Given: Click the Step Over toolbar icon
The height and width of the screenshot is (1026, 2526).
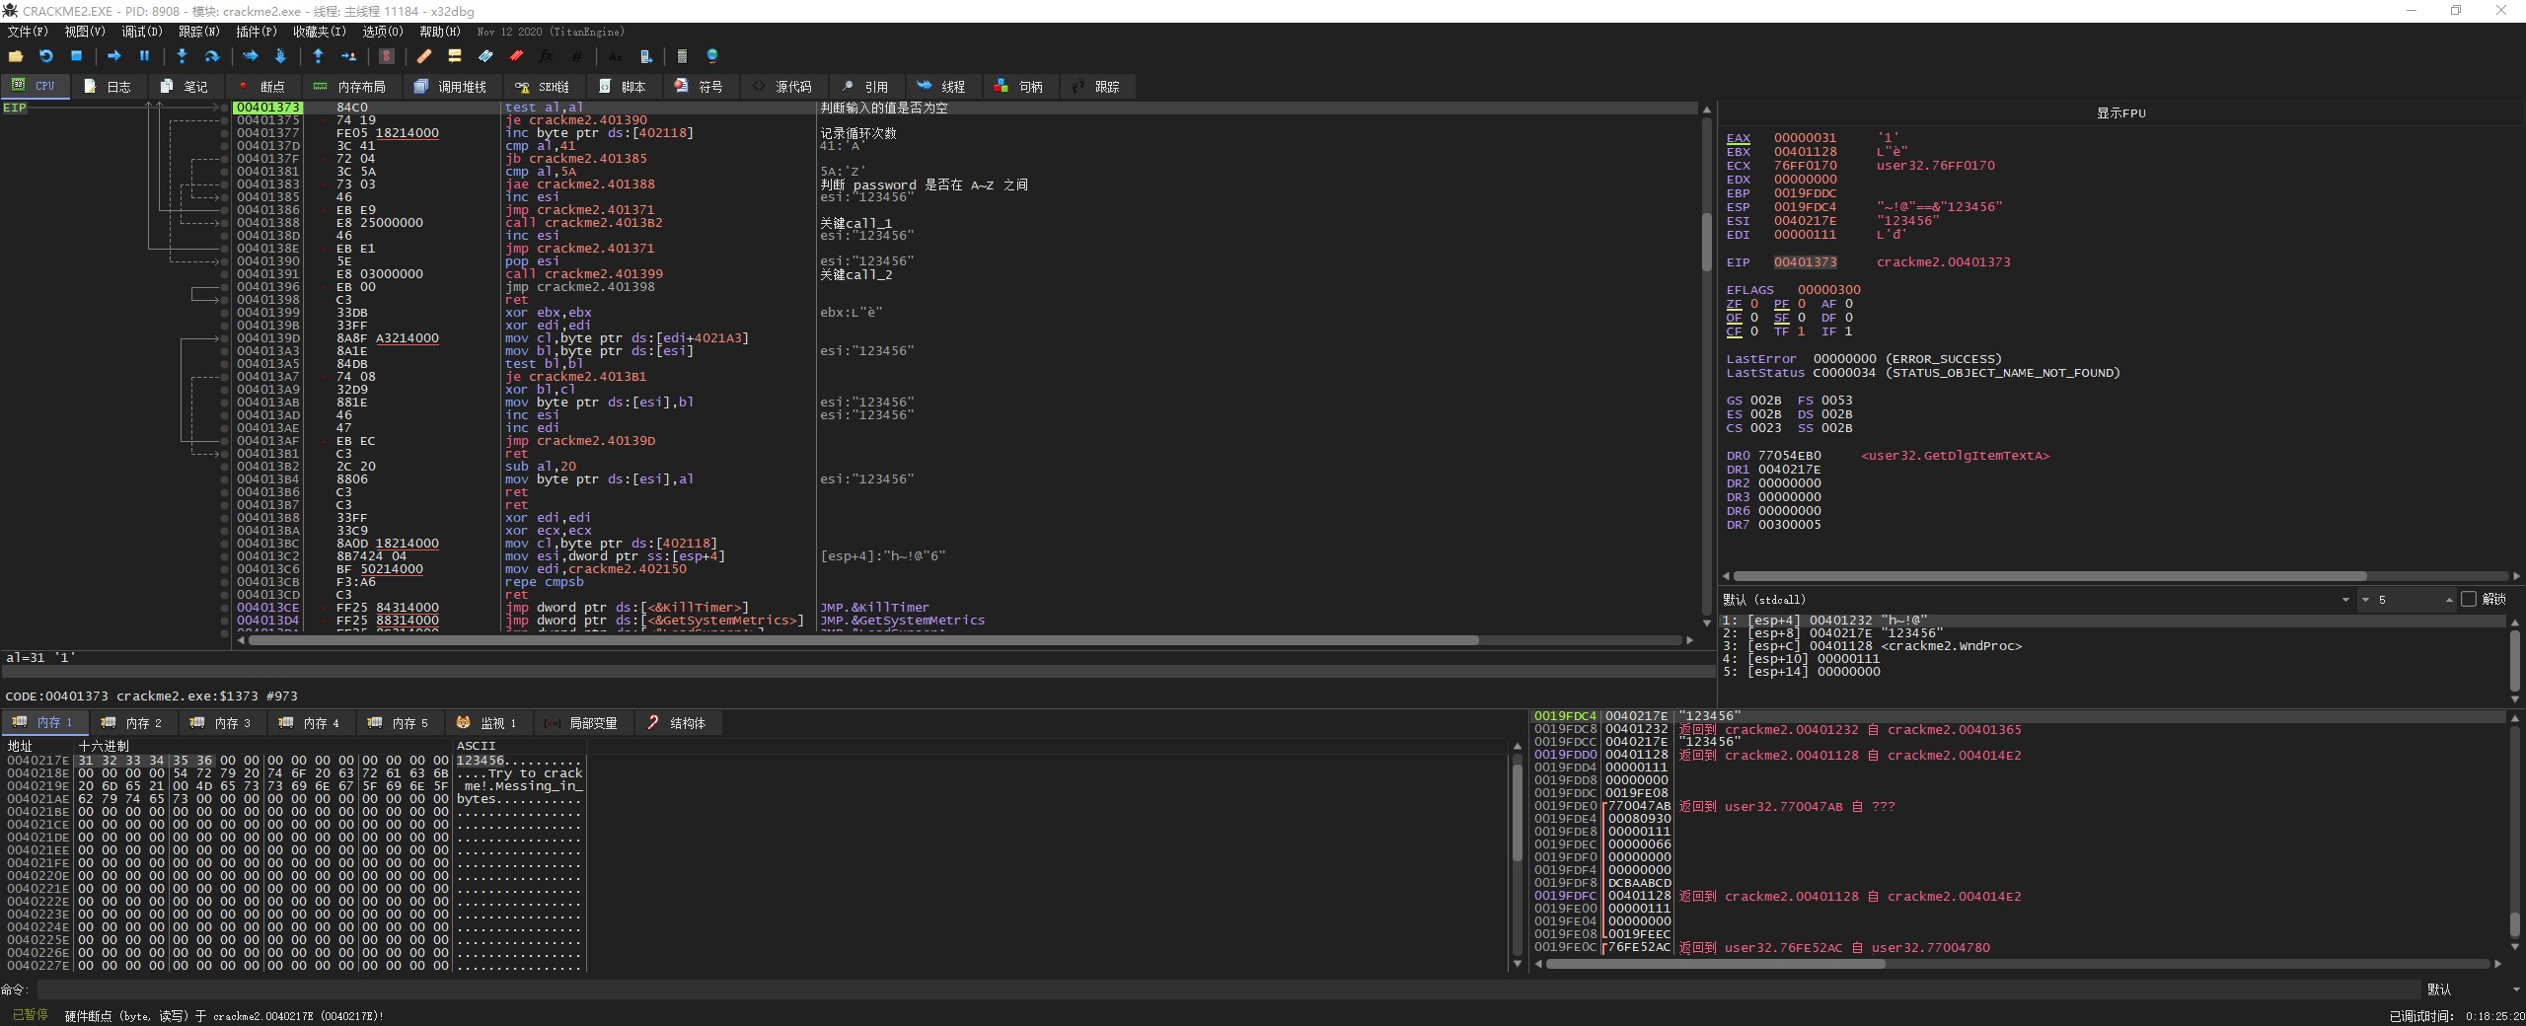Looking at the screenshot, I should point(211,56).
